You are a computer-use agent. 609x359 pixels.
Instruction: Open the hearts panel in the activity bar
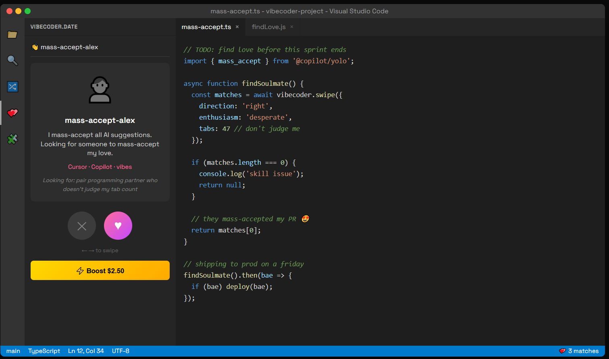[x=12, y=113]
